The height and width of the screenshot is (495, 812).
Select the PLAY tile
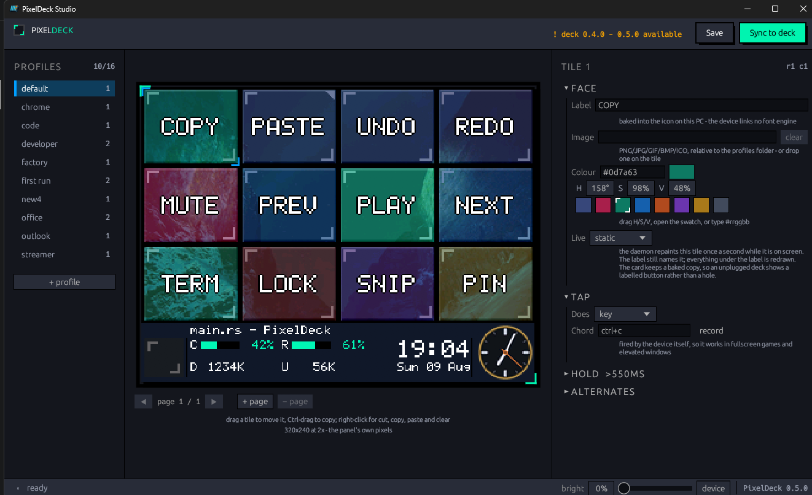tap(387, 205)
